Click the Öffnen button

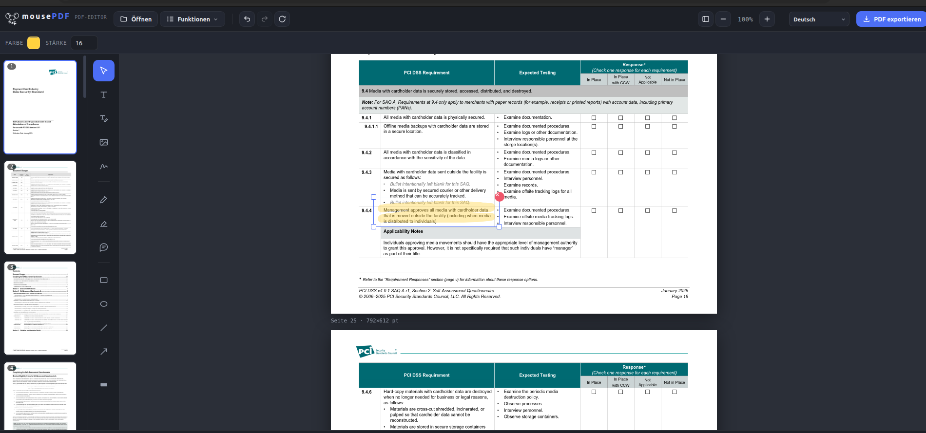[136, 19]
